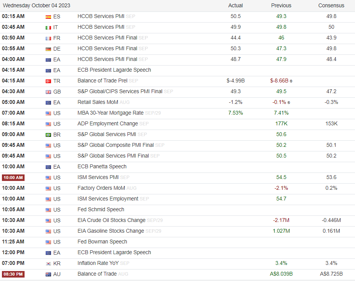Click the 1.027M gasoline stocks previous value
The image size is (355, 281).
coord(281,231)
